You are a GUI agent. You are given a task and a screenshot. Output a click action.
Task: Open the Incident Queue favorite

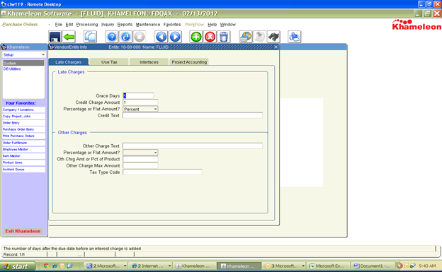23,170
